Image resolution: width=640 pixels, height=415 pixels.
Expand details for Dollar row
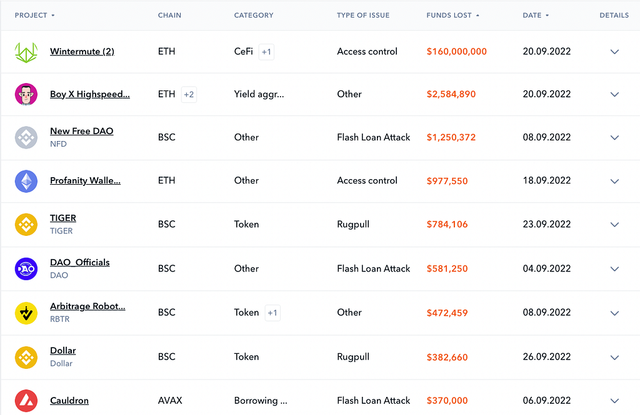click(x=614, y=358)
